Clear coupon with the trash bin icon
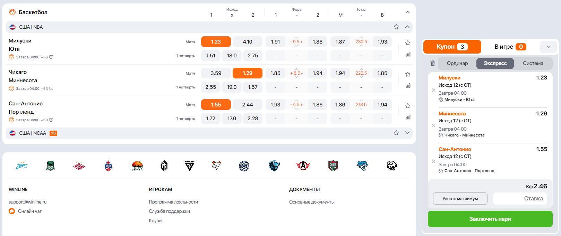 tap(432, 63)
